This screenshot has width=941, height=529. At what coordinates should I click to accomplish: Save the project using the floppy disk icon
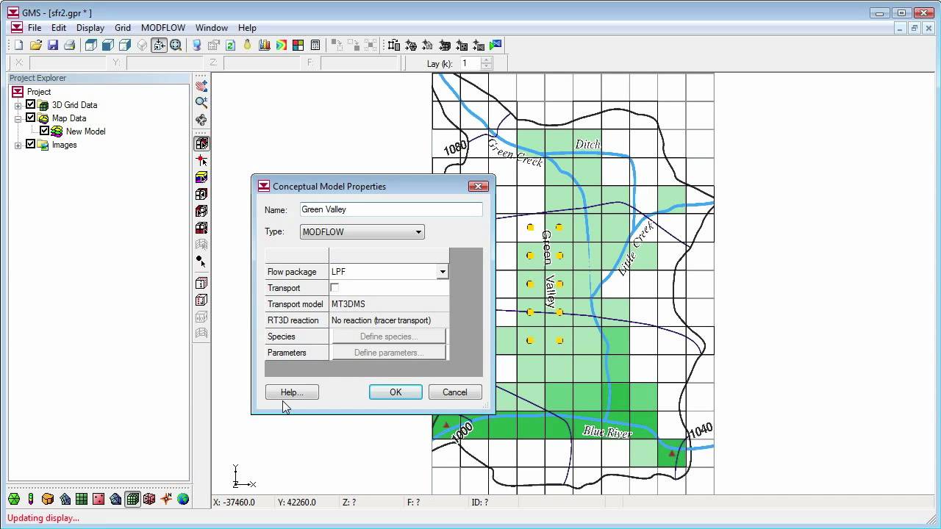[52, 46]
